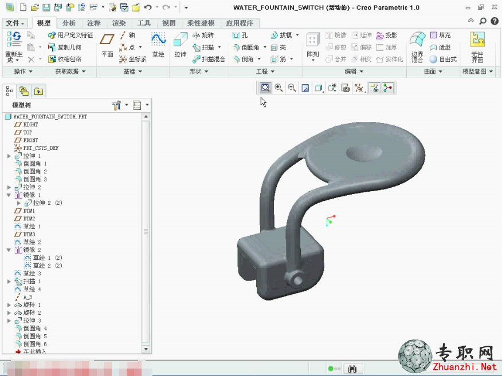Select the Revolve (旋转) tool
The image size is (502, 376).
point(203,35)
